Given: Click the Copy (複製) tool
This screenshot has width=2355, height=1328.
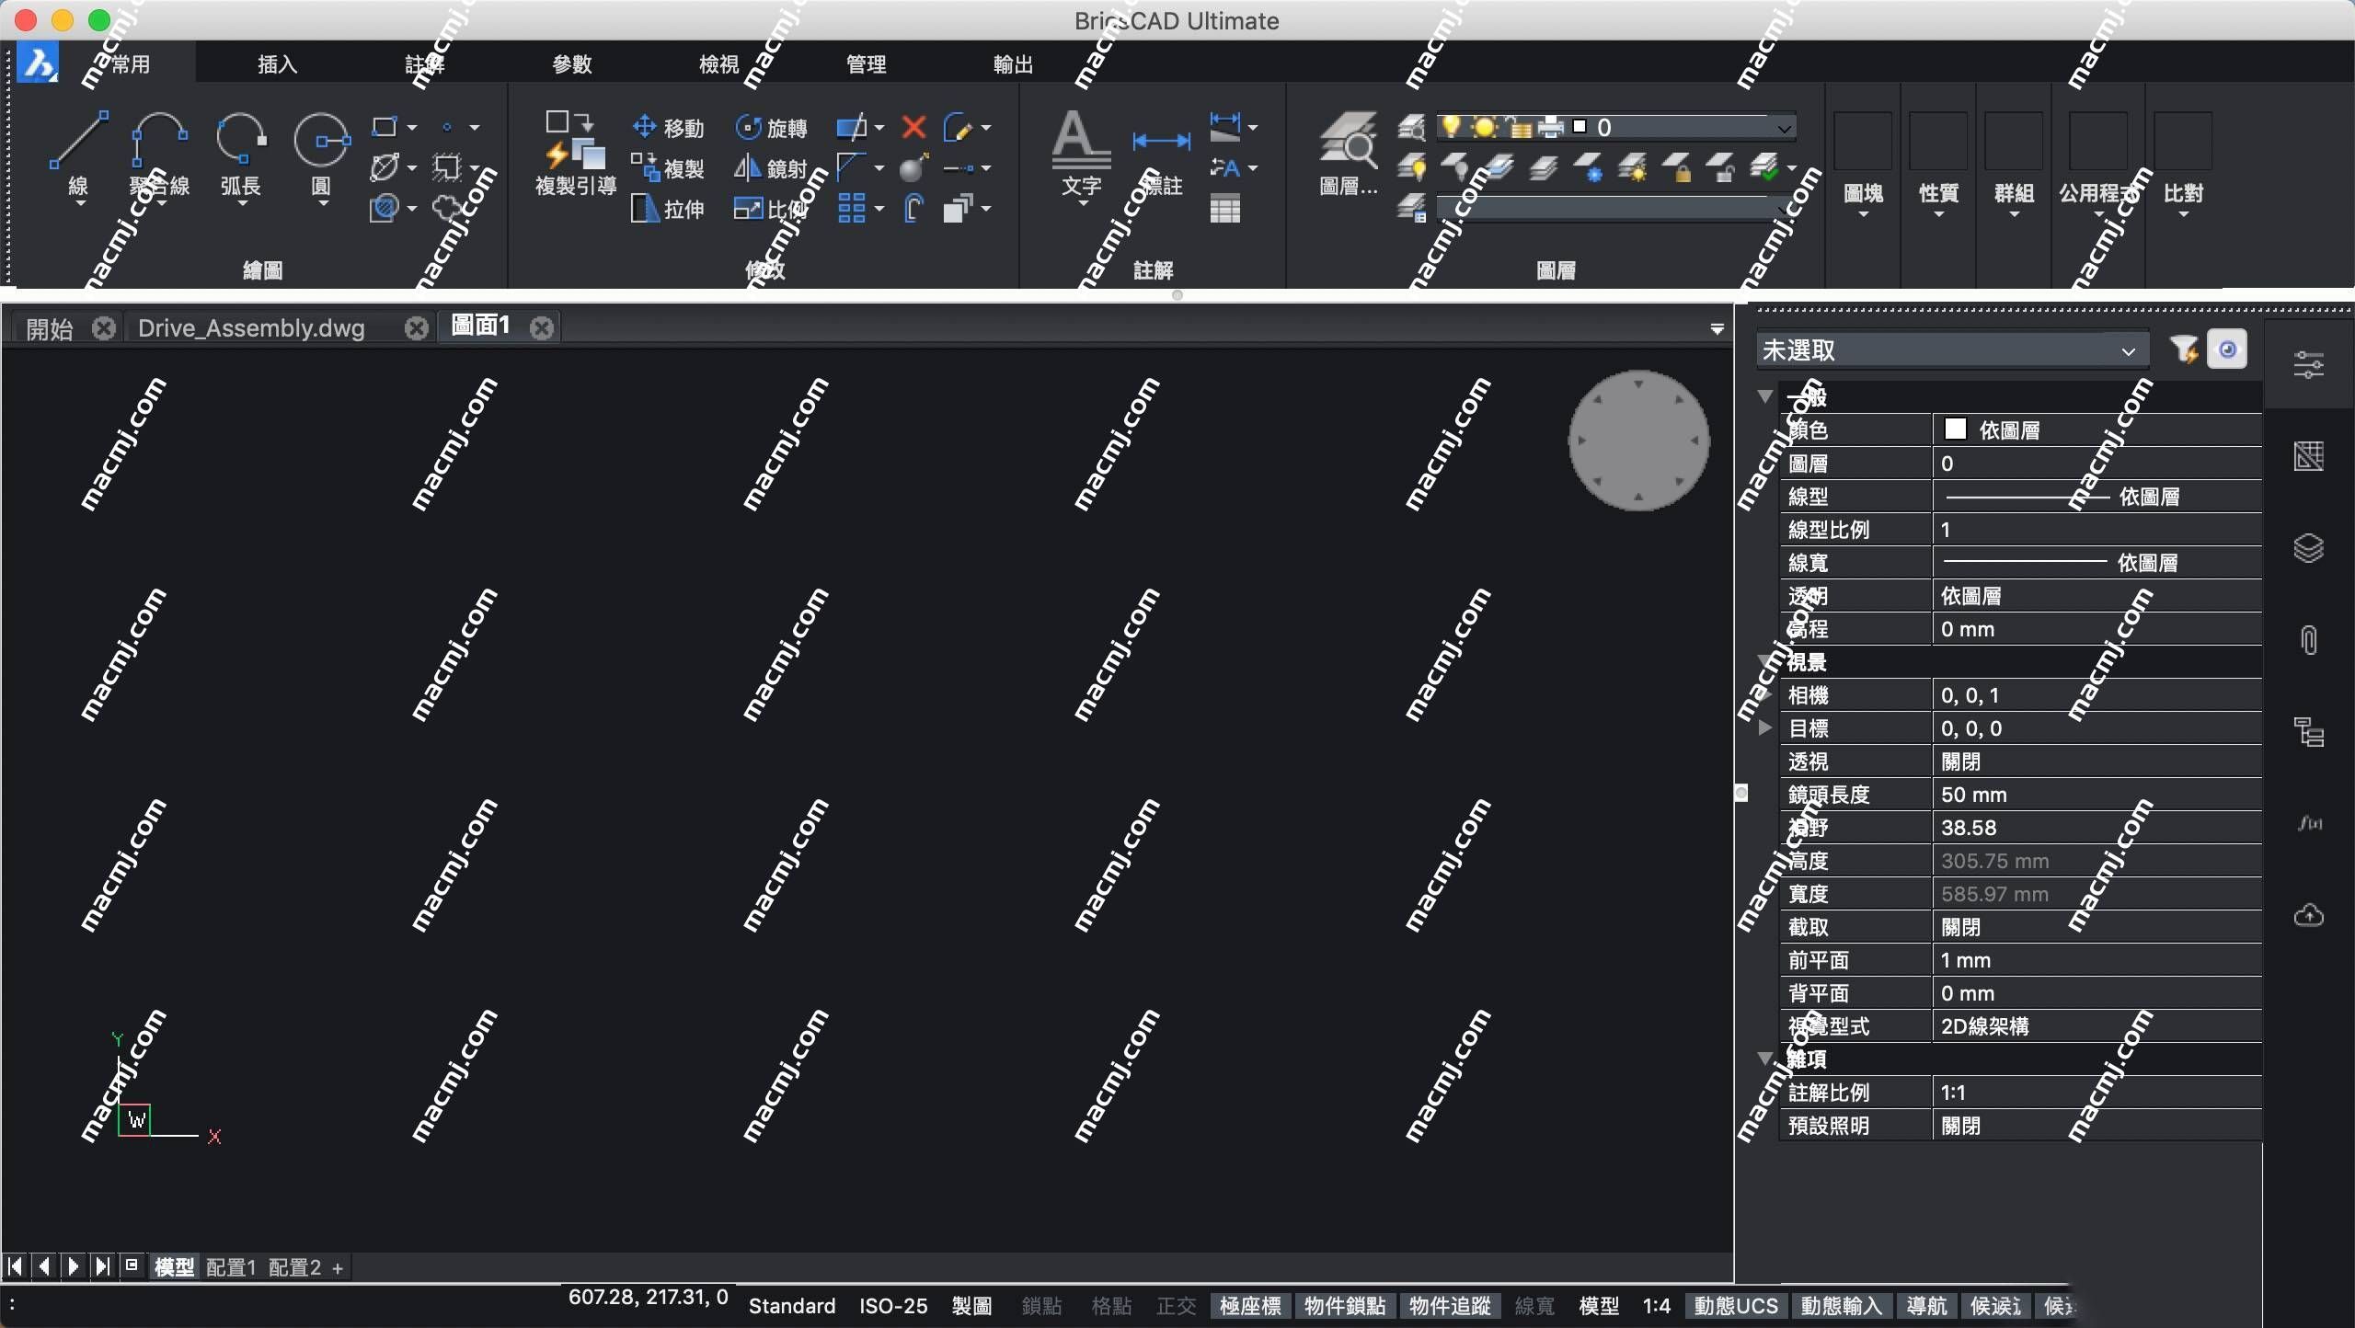Looking at the screenshot, I should (x=669, y=168).
